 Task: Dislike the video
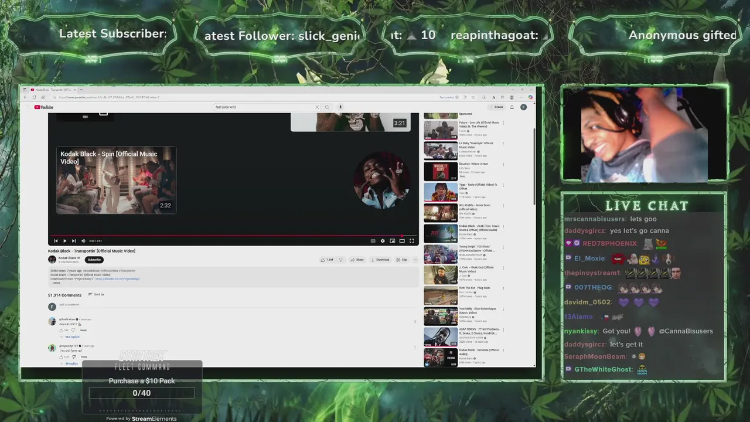340,260
